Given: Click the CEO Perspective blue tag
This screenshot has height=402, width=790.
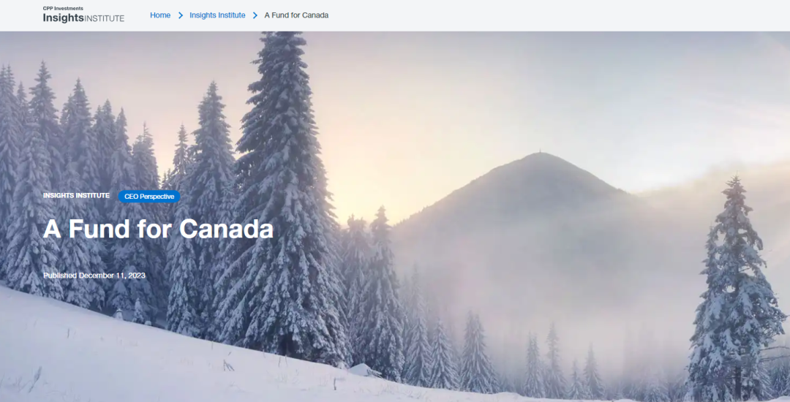Looking at the screenshot, I should 149,197.
